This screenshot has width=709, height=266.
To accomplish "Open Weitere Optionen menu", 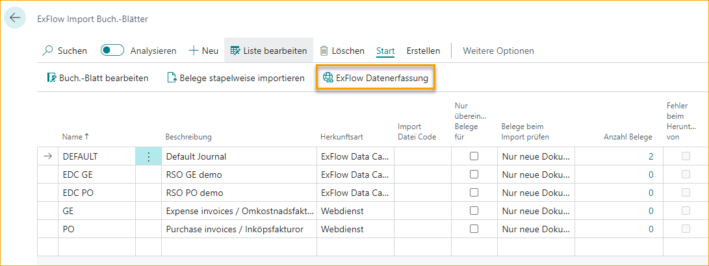I will click(x=498, y=51).
